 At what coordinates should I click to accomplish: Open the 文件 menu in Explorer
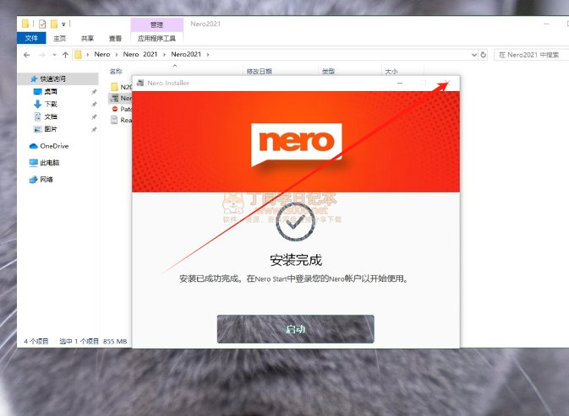pos(31,38)
